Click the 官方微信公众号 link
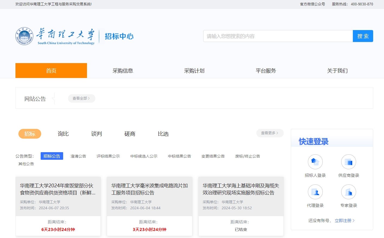 coord(312,4)
